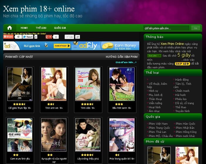Open poster for Lấy chồng triệu phú
The height and width of the screenshot is (164, 206).
pyautogui.click(x=88, y=135)
